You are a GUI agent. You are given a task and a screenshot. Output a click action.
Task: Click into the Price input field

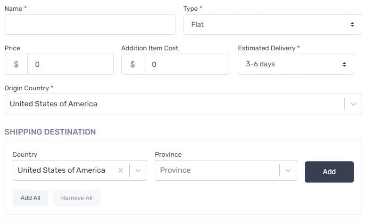coord(70,64)
